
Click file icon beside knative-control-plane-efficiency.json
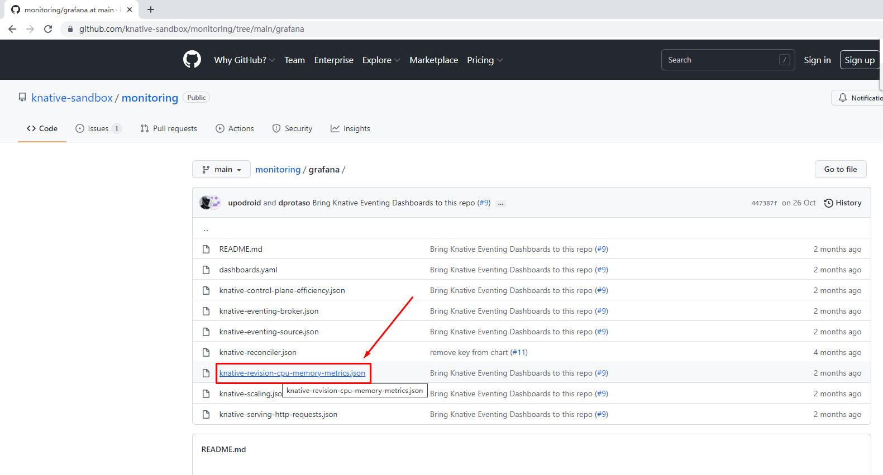click(206, 290)
